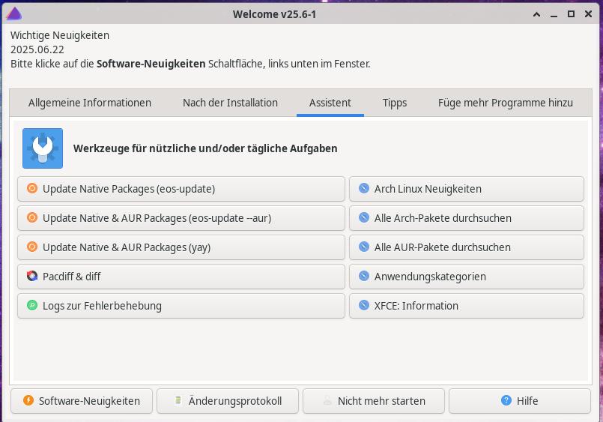Open Alle Arch-Pakete durchsuchen

click(466, 218)
